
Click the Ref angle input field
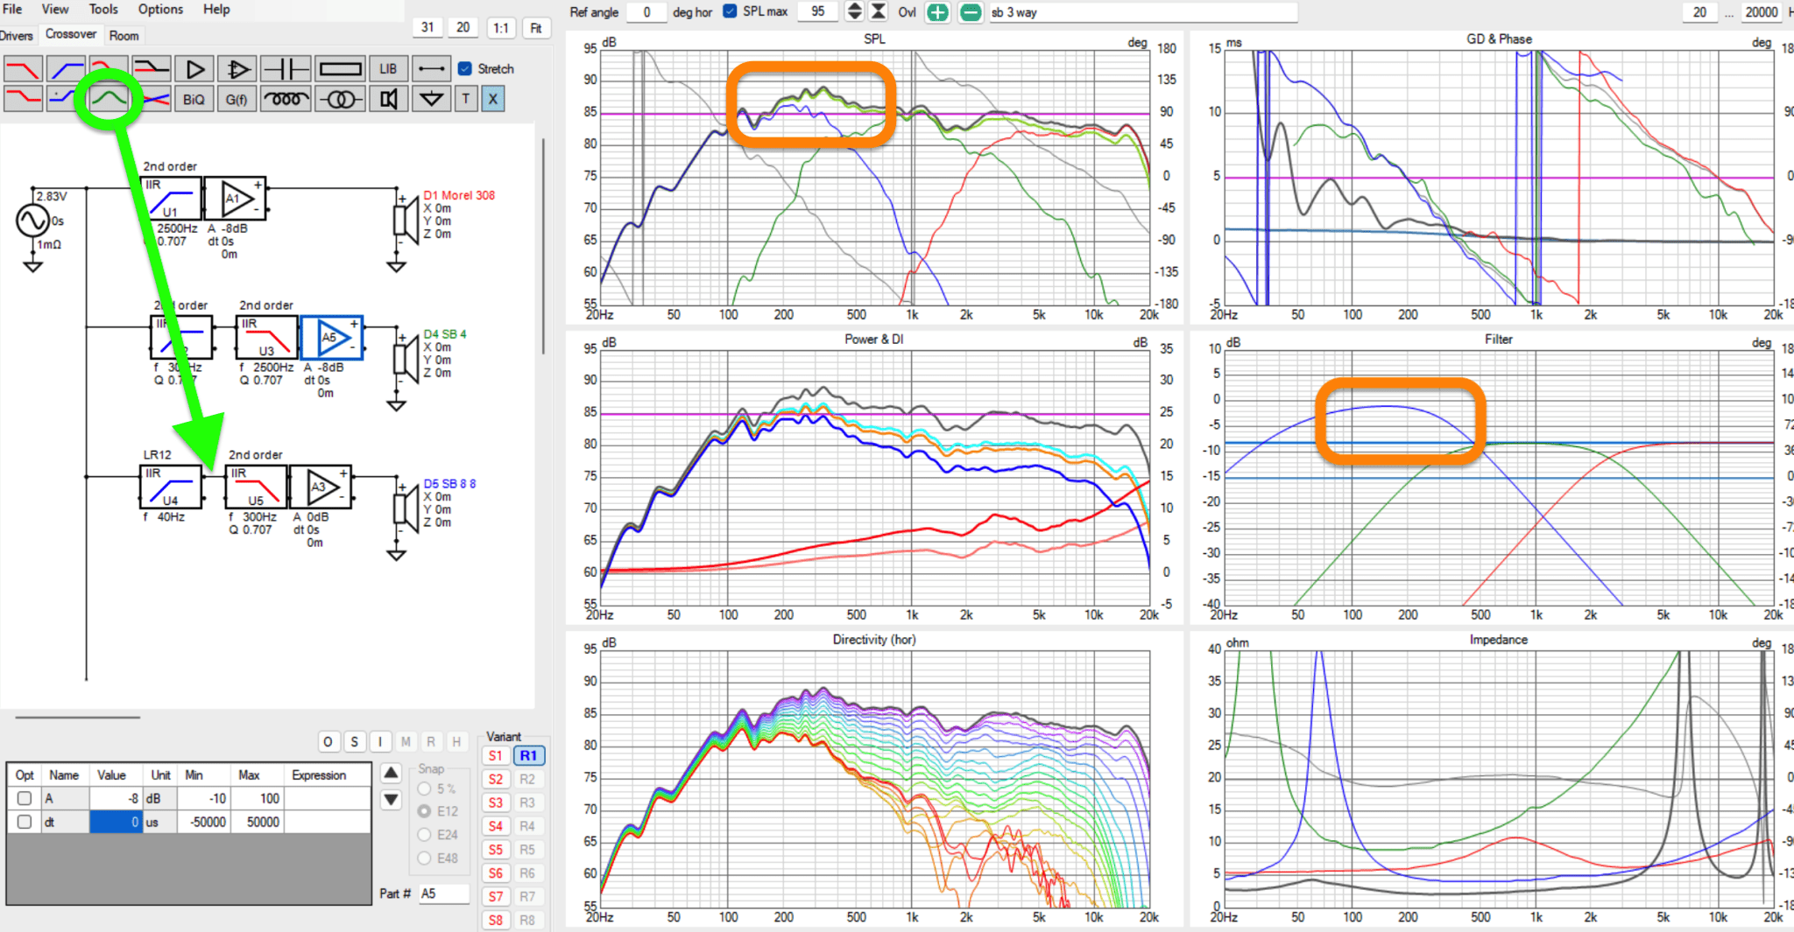pyautogui.click(x=647, y=11)
